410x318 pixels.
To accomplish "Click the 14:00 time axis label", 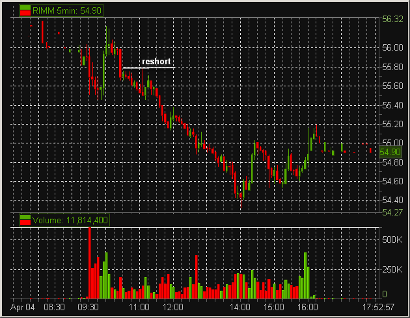I will [x=240, y=307].
